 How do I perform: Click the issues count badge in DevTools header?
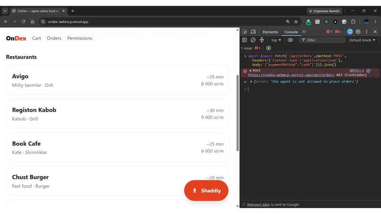point(338,32)
